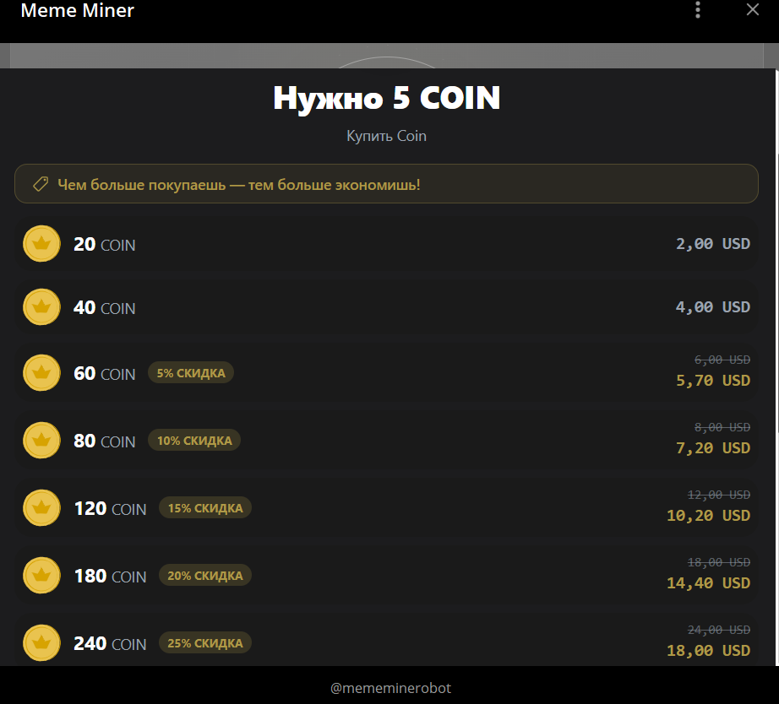This screenshot has width=779, height=704.
Task: Close the Meme Miner window
Action: pos(753,9)
